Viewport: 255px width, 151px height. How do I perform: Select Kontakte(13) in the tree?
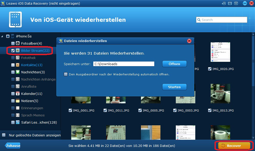point(32,65)
